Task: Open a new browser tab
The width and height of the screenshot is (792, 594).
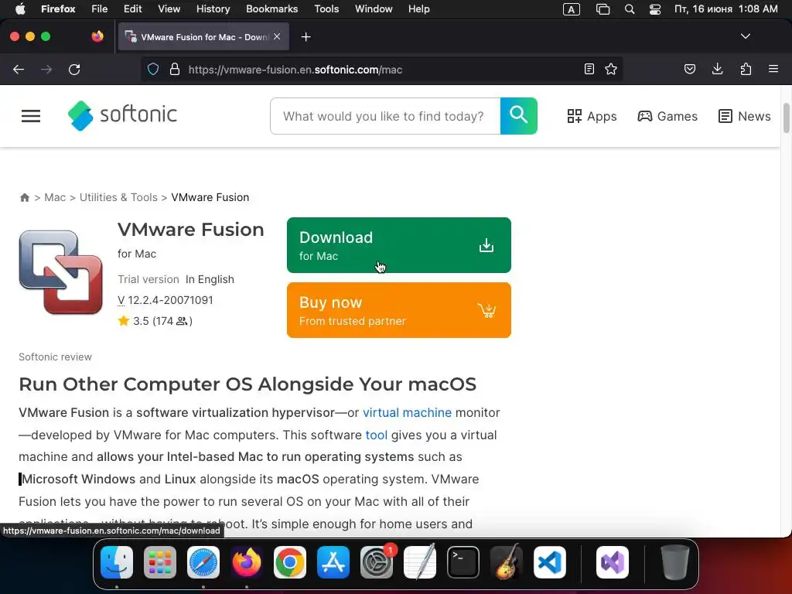Action: [x=306, y=37]
